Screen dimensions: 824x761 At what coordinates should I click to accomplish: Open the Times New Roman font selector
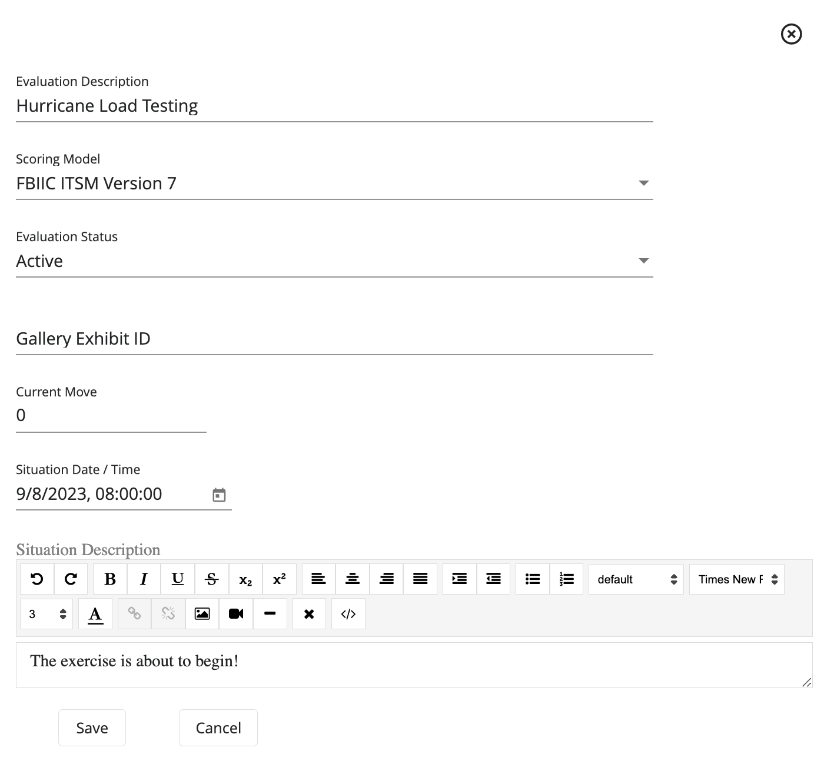(x=736, y=579)
